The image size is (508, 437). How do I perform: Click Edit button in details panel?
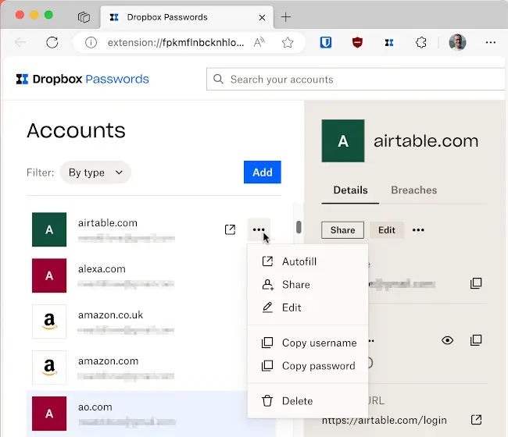(387, 230)
